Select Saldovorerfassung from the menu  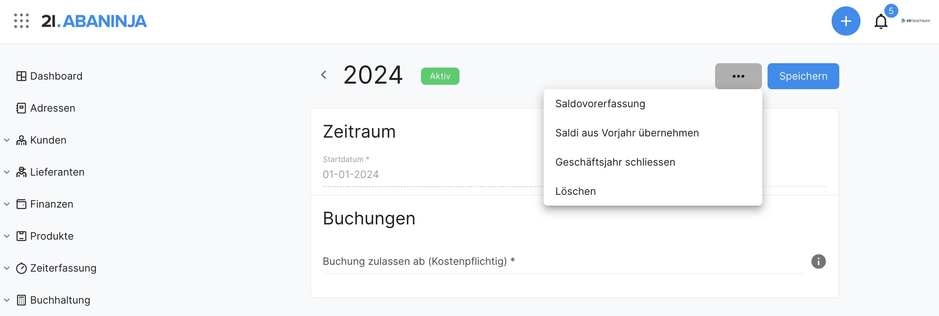[600, 104]
